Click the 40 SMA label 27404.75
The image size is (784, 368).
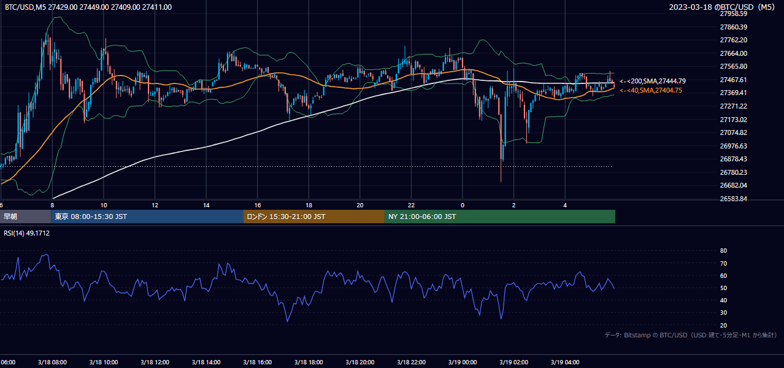(651, 90)
